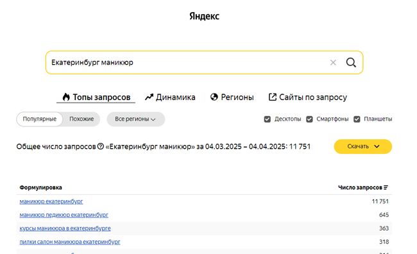Click the sort icon beside Число запросов
417x254 pixels.
(386, 187)
